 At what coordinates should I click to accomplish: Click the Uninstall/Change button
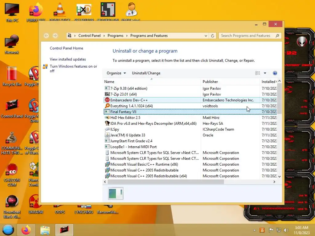(x=146, y=73)
